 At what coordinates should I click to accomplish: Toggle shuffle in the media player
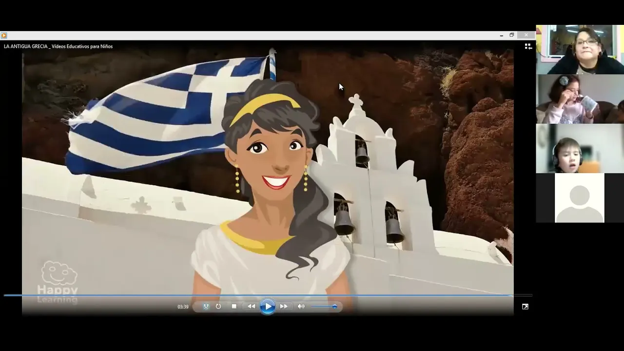[206, 307]
